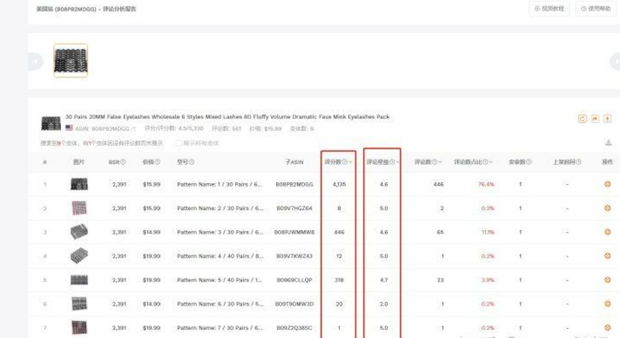Click the info icon next to 上架时间 header

click(x=579, y=162)
